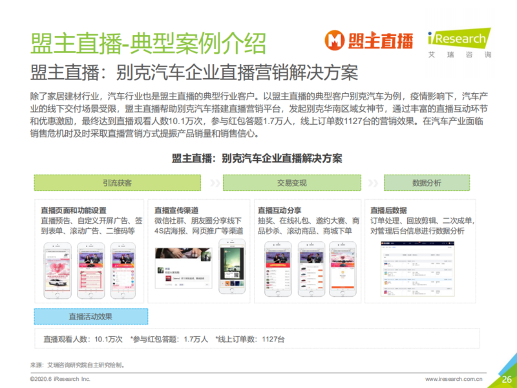Click the 艾瑞咨询 text under the iResearch logo
Viewport: 517px width, 388px height.
[459, 54]
